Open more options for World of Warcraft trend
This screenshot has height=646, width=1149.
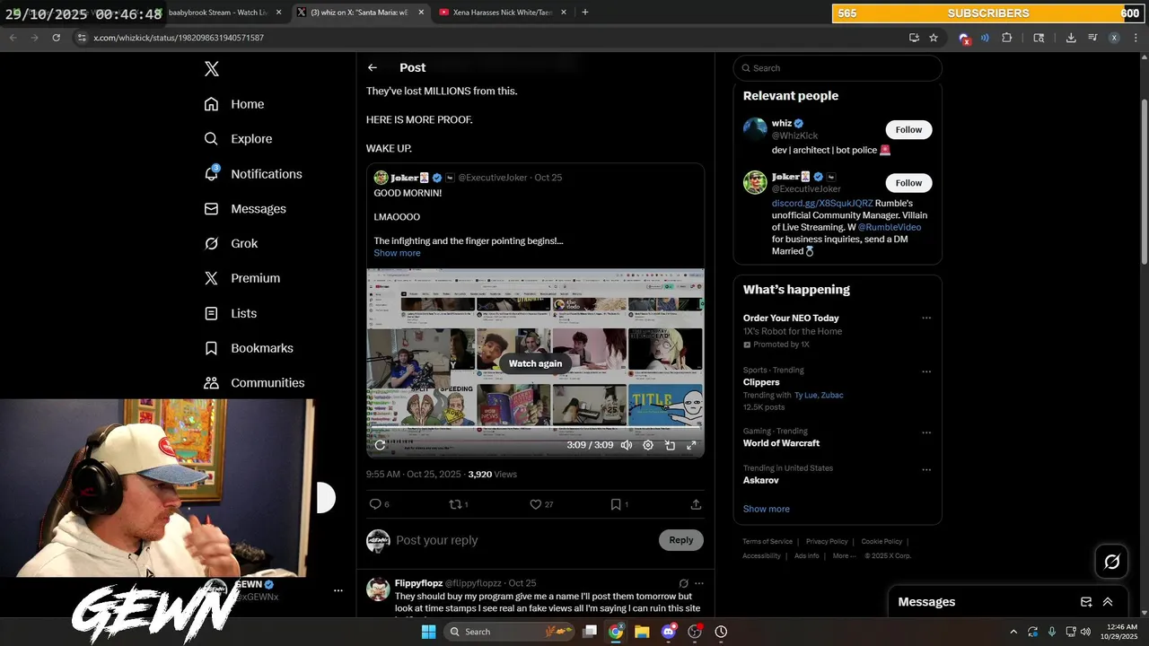(x=926, y=432)
